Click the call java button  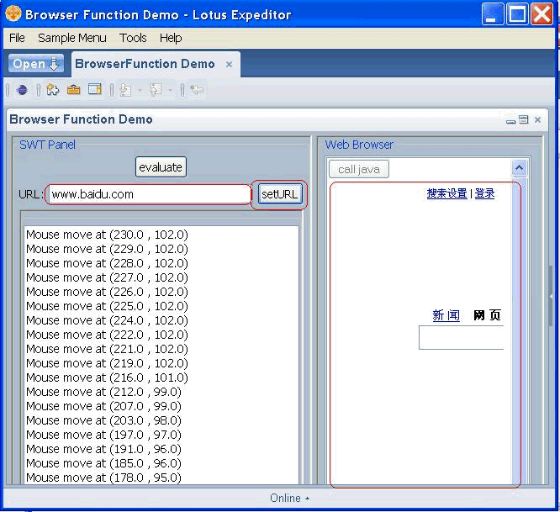point(359,169)
